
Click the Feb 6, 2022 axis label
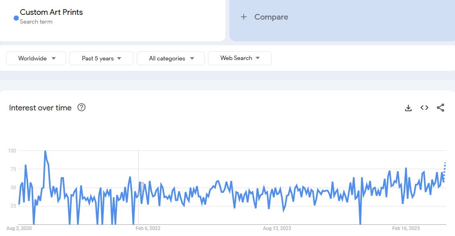coord(148,228)
